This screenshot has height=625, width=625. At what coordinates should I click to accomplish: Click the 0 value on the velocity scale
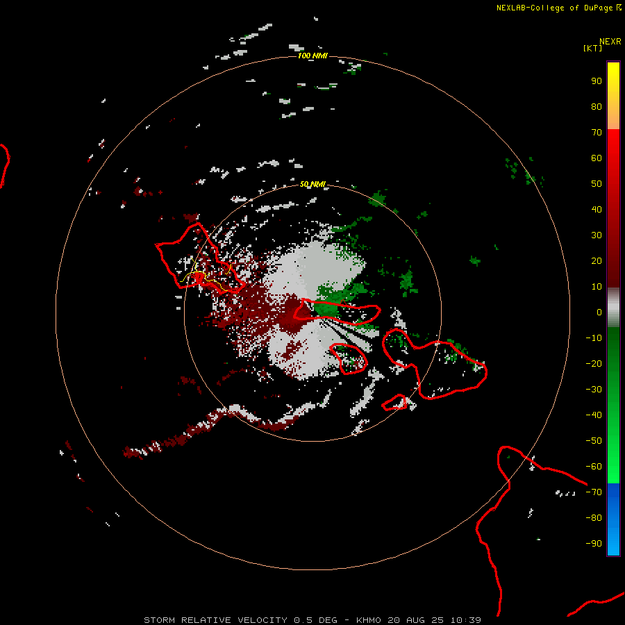tap(599, 312)
